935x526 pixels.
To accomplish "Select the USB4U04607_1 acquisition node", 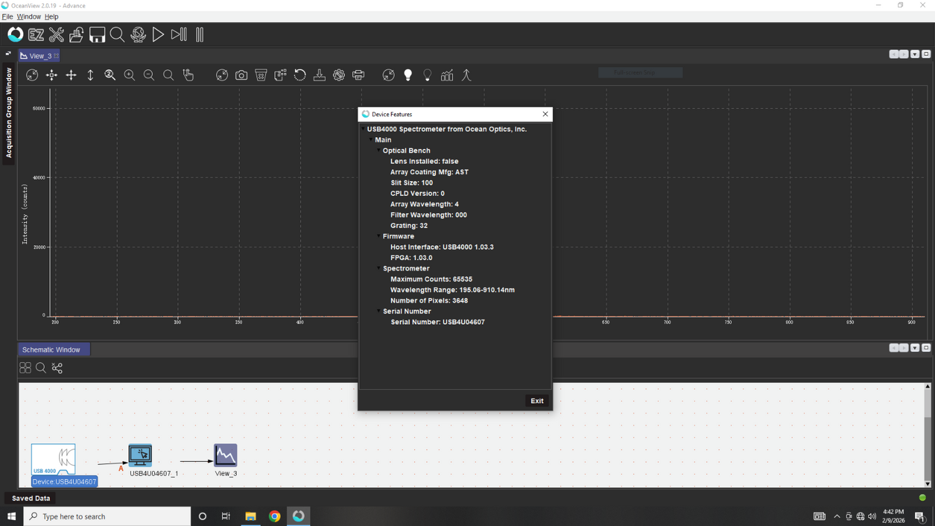I will [x=140, y=455].
